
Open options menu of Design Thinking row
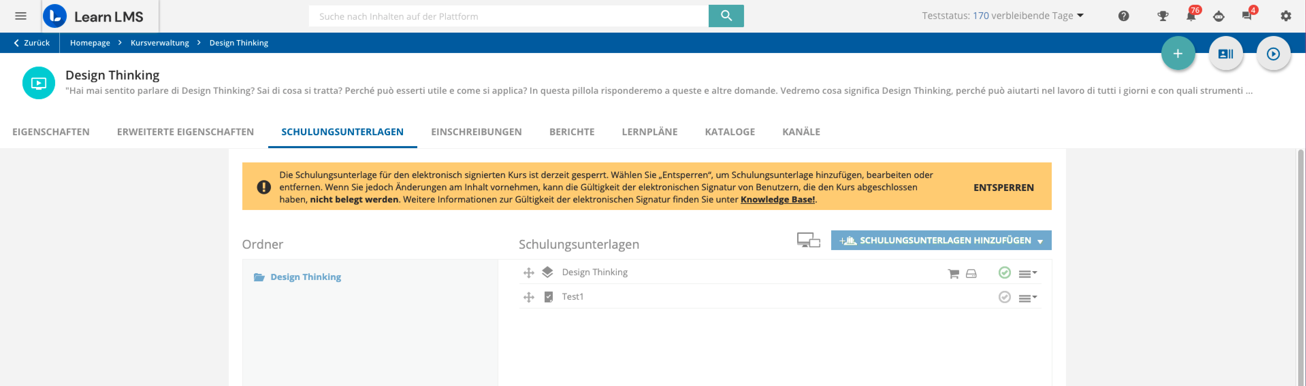pyautogui.click(x=1028, y=274)
